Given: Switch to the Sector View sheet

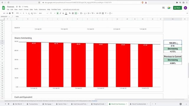Looking at the screenshot, I should click(62, 104).
